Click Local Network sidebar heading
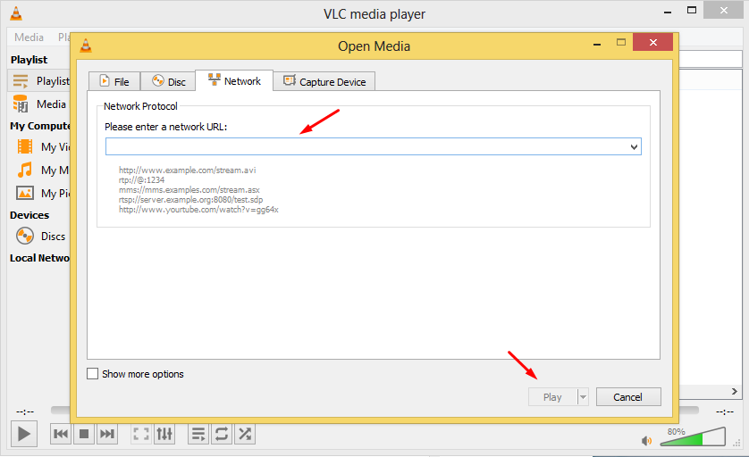Viewport: 749px width, 457px height. (x=39, y=258)
